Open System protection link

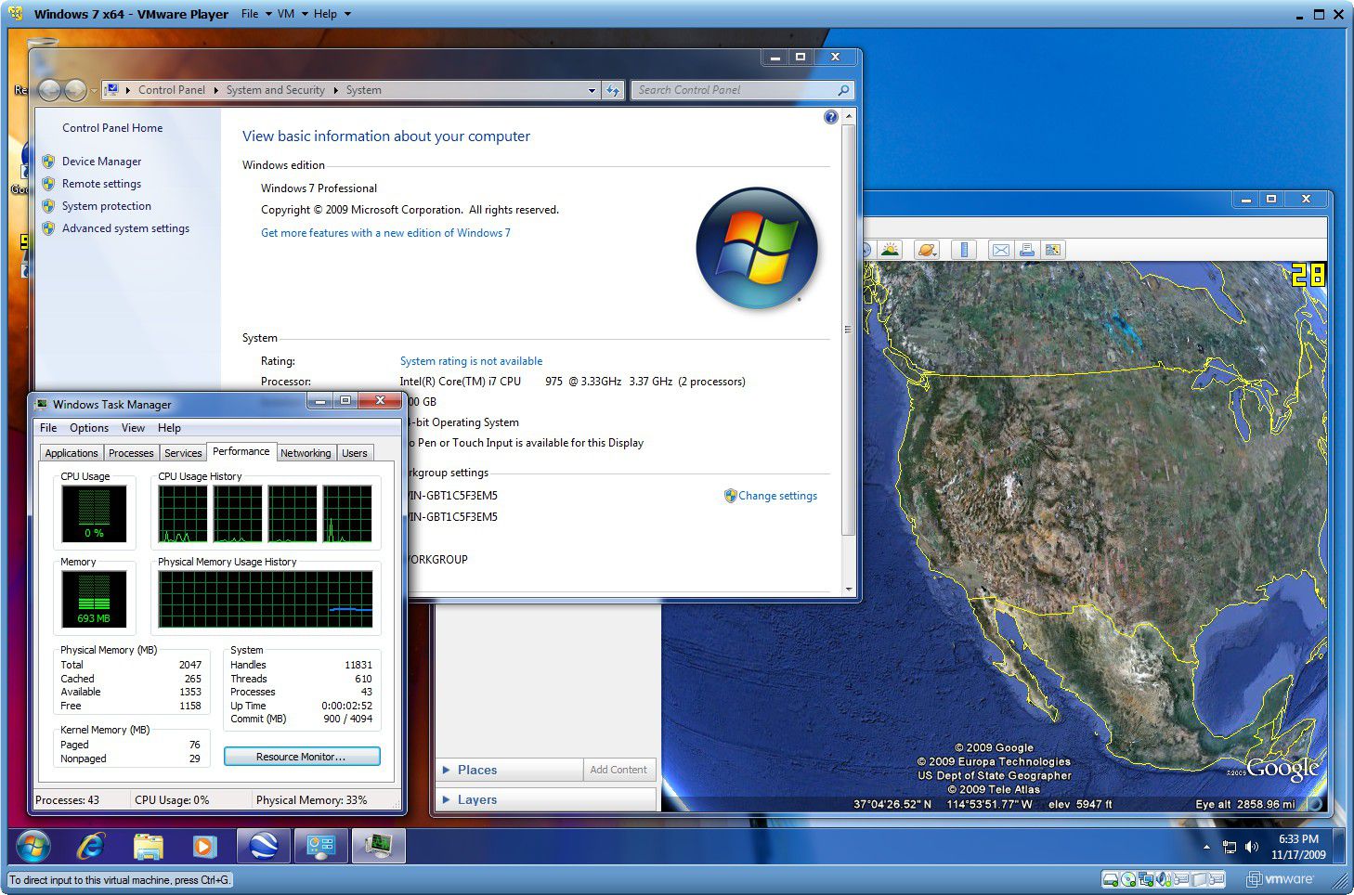click(106, 206)
